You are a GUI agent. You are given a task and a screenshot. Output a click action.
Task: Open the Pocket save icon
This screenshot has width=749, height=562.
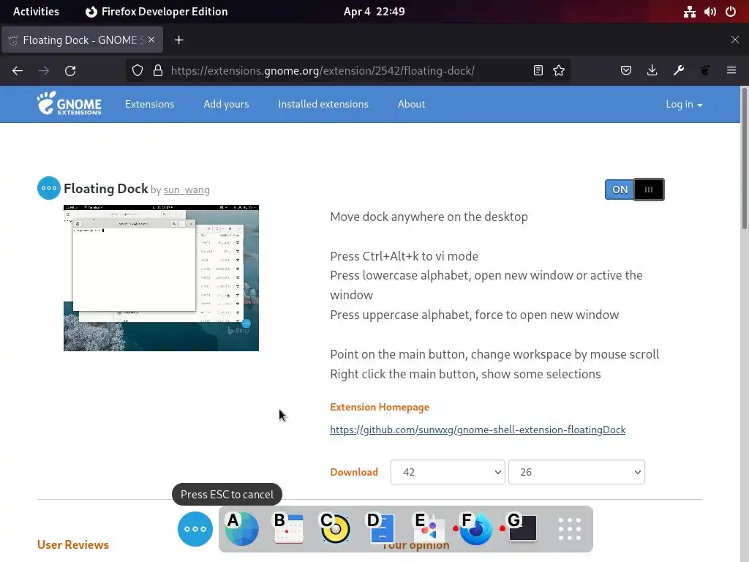click(626, 71)
